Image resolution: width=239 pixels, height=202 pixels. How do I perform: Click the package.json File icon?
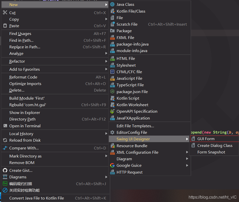112,92
